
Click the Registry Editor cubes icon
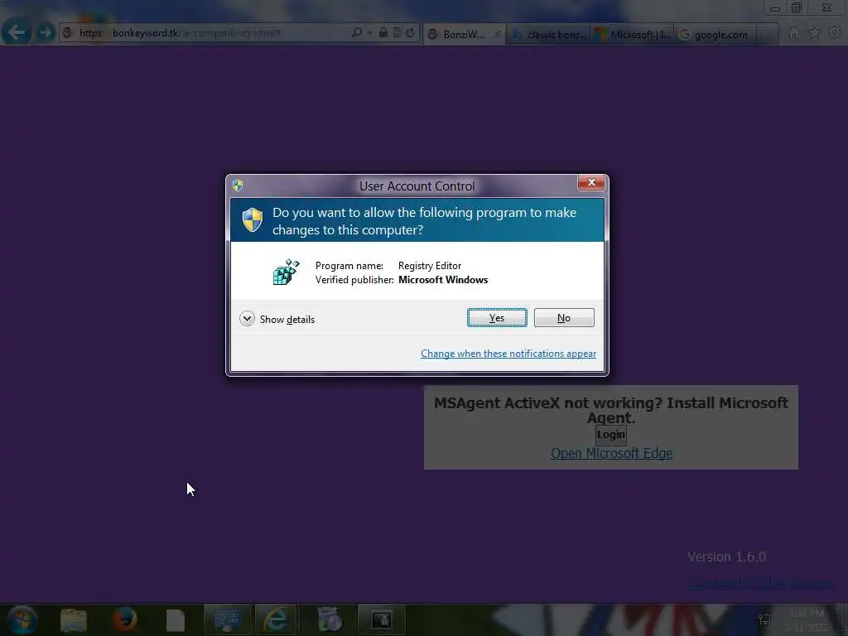(286, 272)
